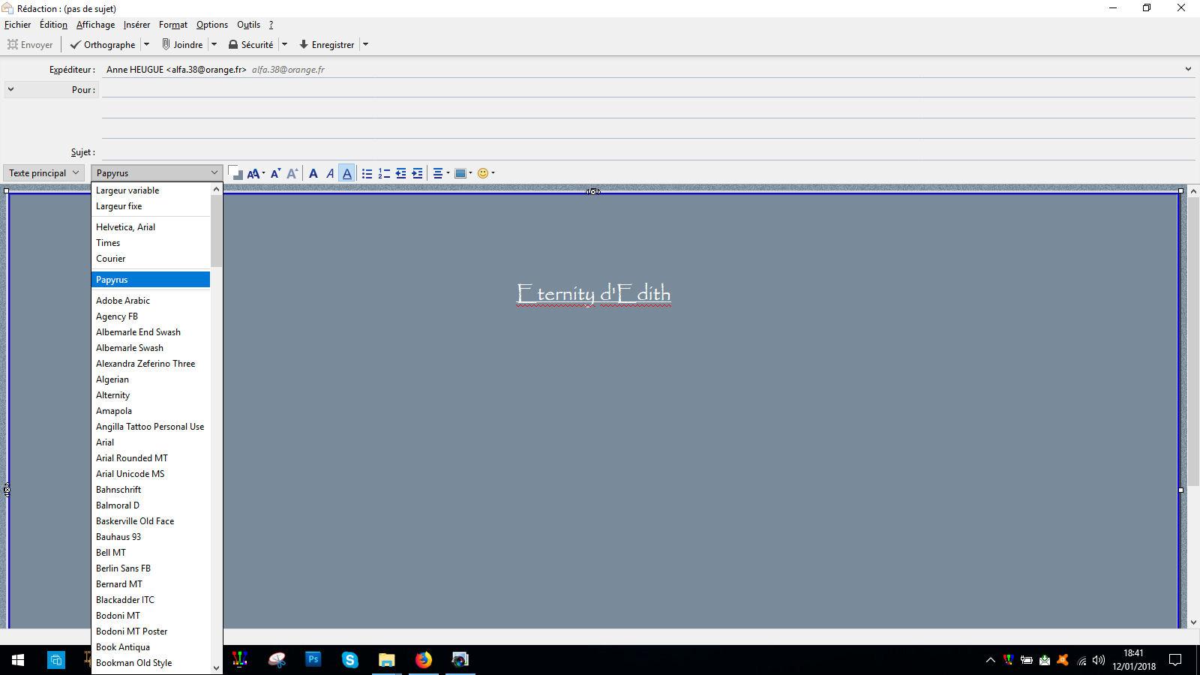The height and width of the screenshot is (675, 1200).
Task: Open the text color swatch picker
Action: pos(235,173)
